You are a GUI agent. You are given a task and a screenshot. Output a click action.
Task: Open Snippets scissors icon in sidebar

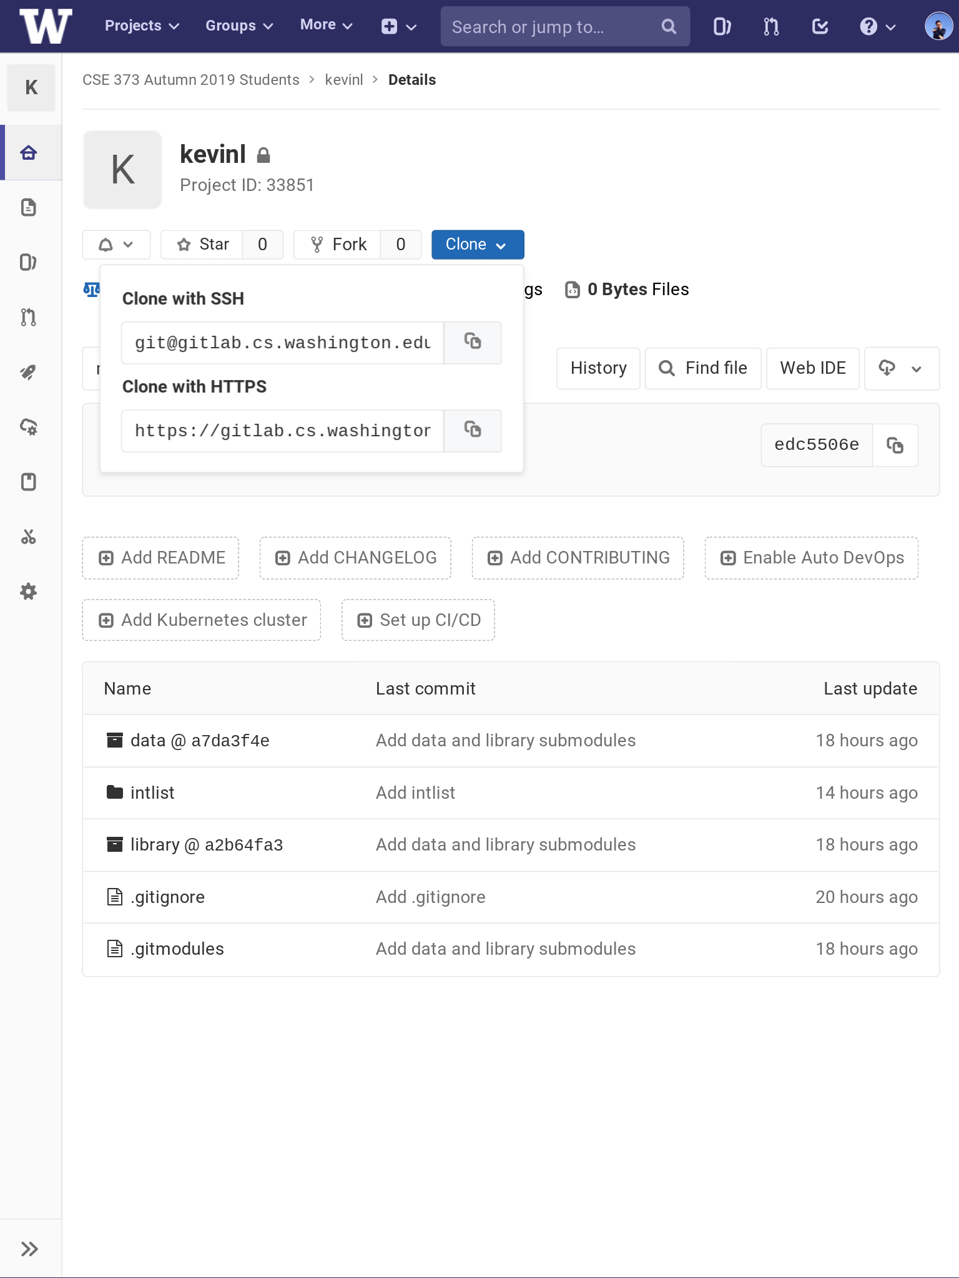[29, 537]
